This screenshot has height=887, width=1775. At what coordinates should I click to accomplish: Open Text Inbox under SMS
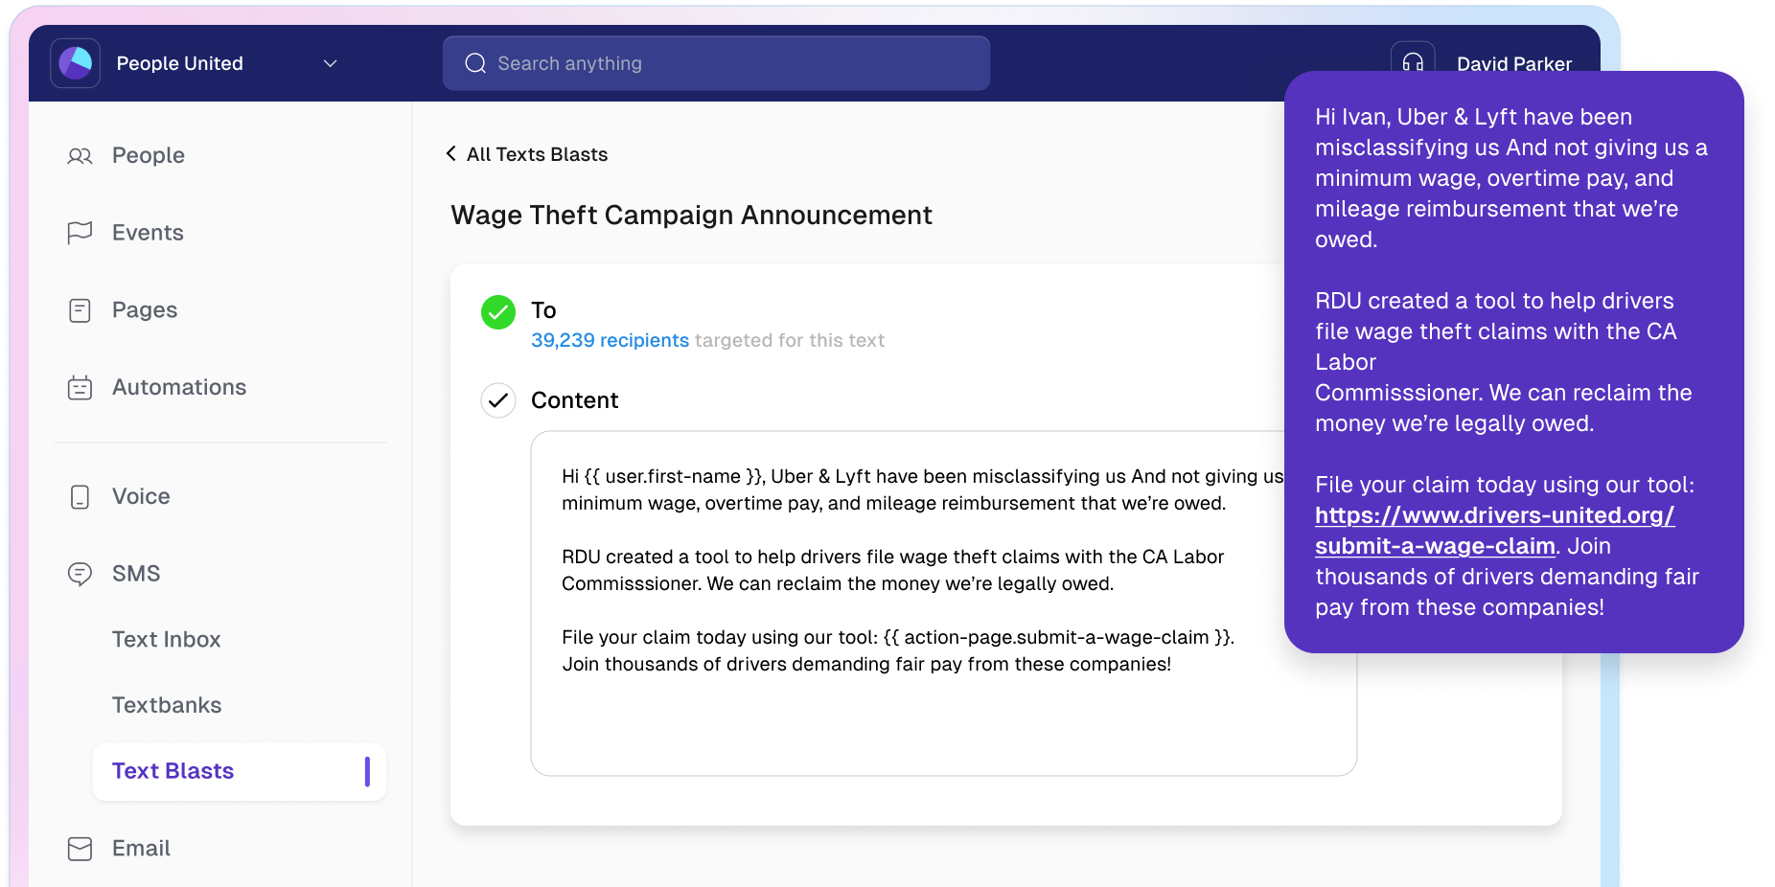[x=167, y=639]
